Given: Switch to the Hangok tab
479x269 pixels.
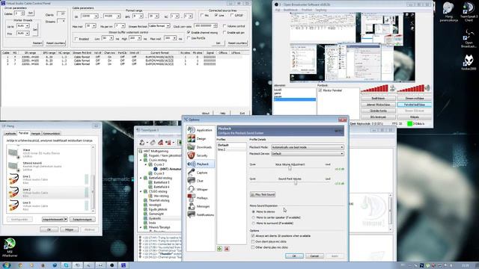Looking at the screenshot, I should coord(36,133).
